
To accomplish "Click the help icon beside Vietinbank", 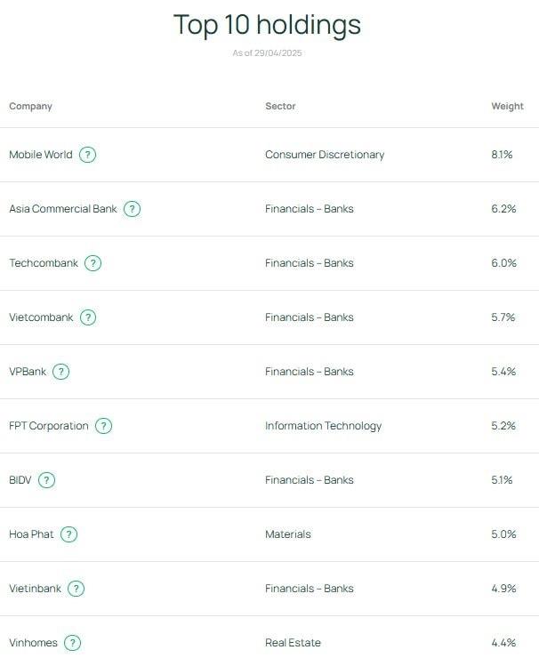I will pos(76,589).
